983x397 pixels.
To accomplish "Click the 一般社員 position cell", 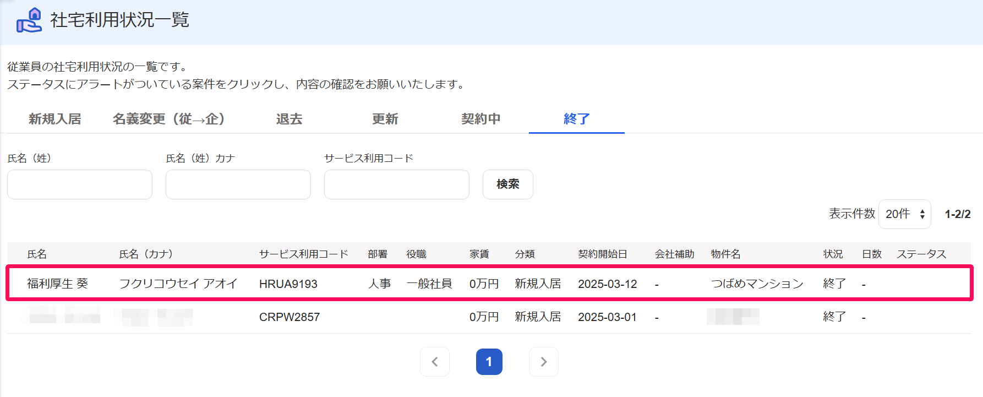I will coord(429,284).
